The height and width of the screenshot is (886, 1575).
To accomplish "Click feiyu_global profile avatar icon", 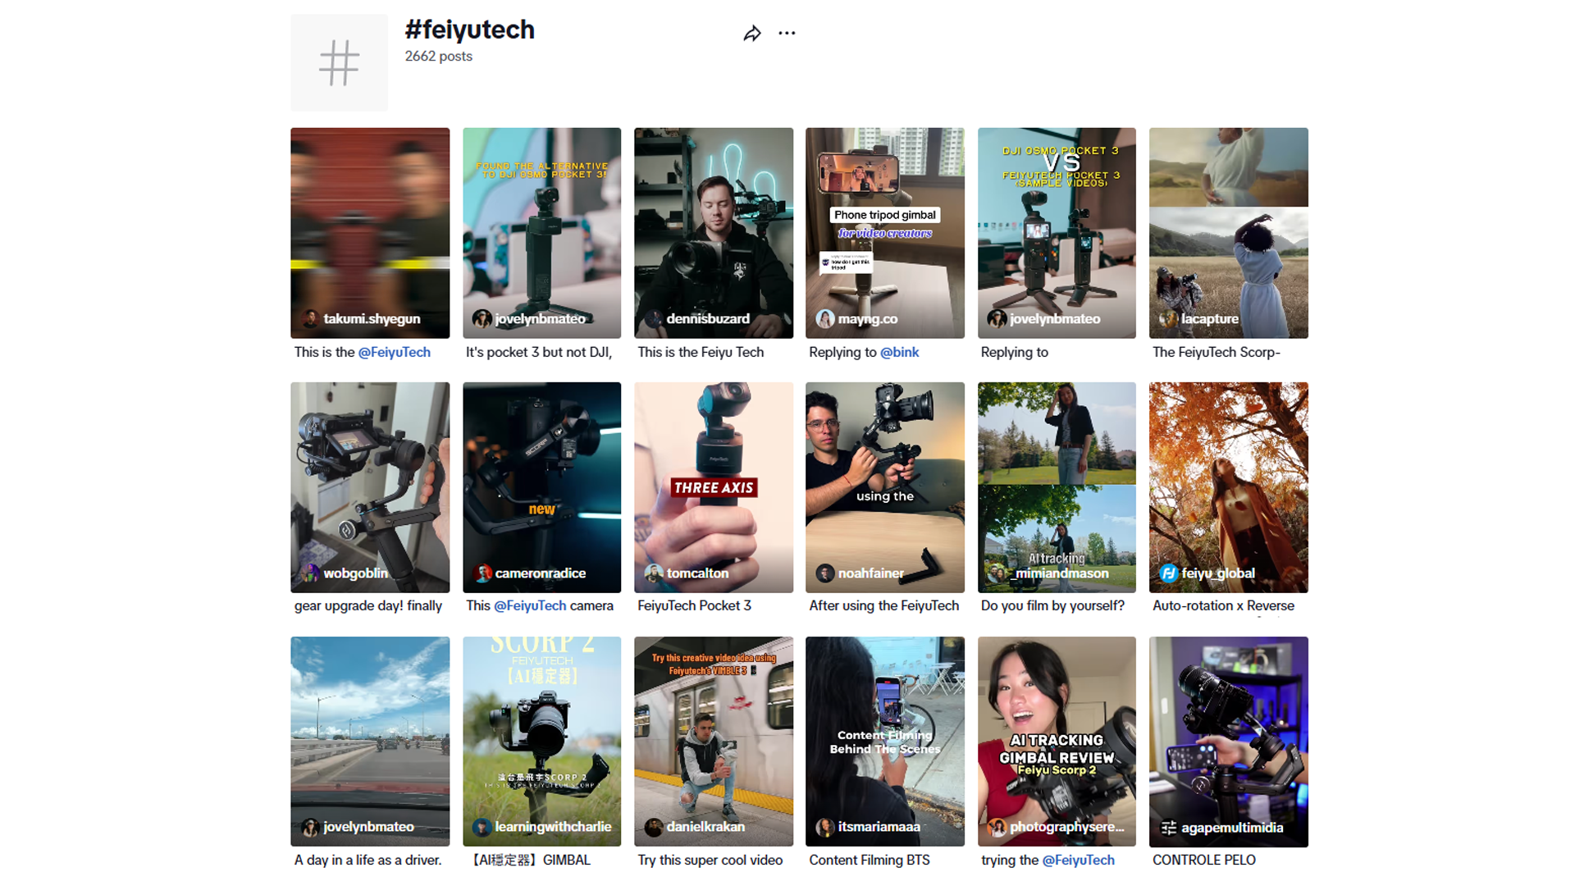I will tap(1168, 573).
